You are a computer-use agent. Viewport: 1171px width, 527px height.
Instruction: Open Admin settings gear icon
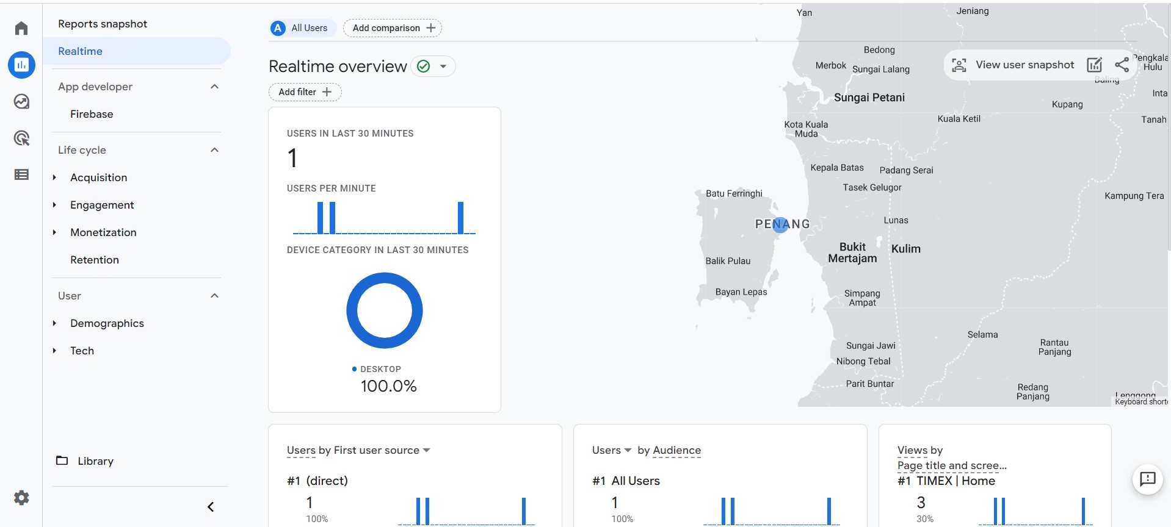(x=21, y=498)
